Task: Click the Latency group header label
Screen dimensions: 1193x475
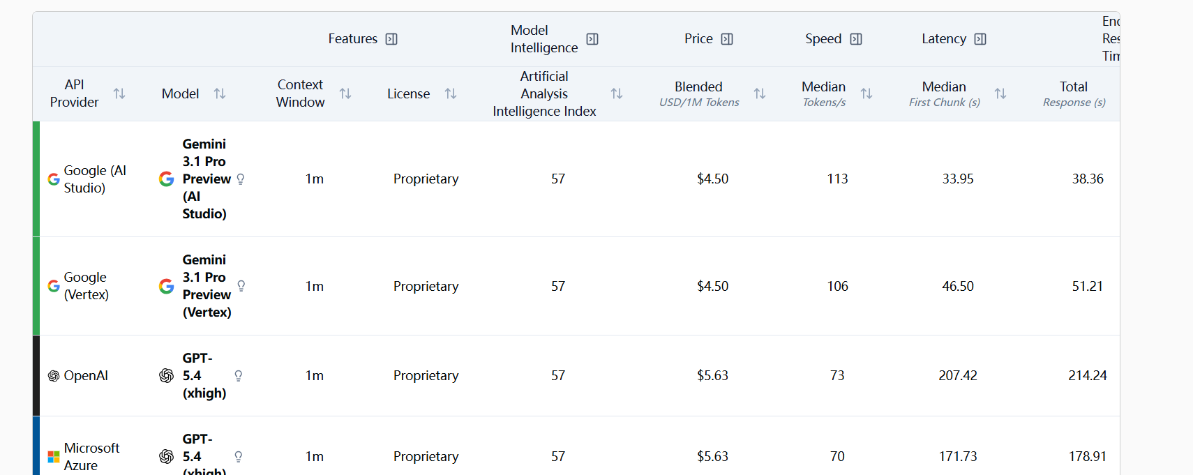Action: pos(944,39)
